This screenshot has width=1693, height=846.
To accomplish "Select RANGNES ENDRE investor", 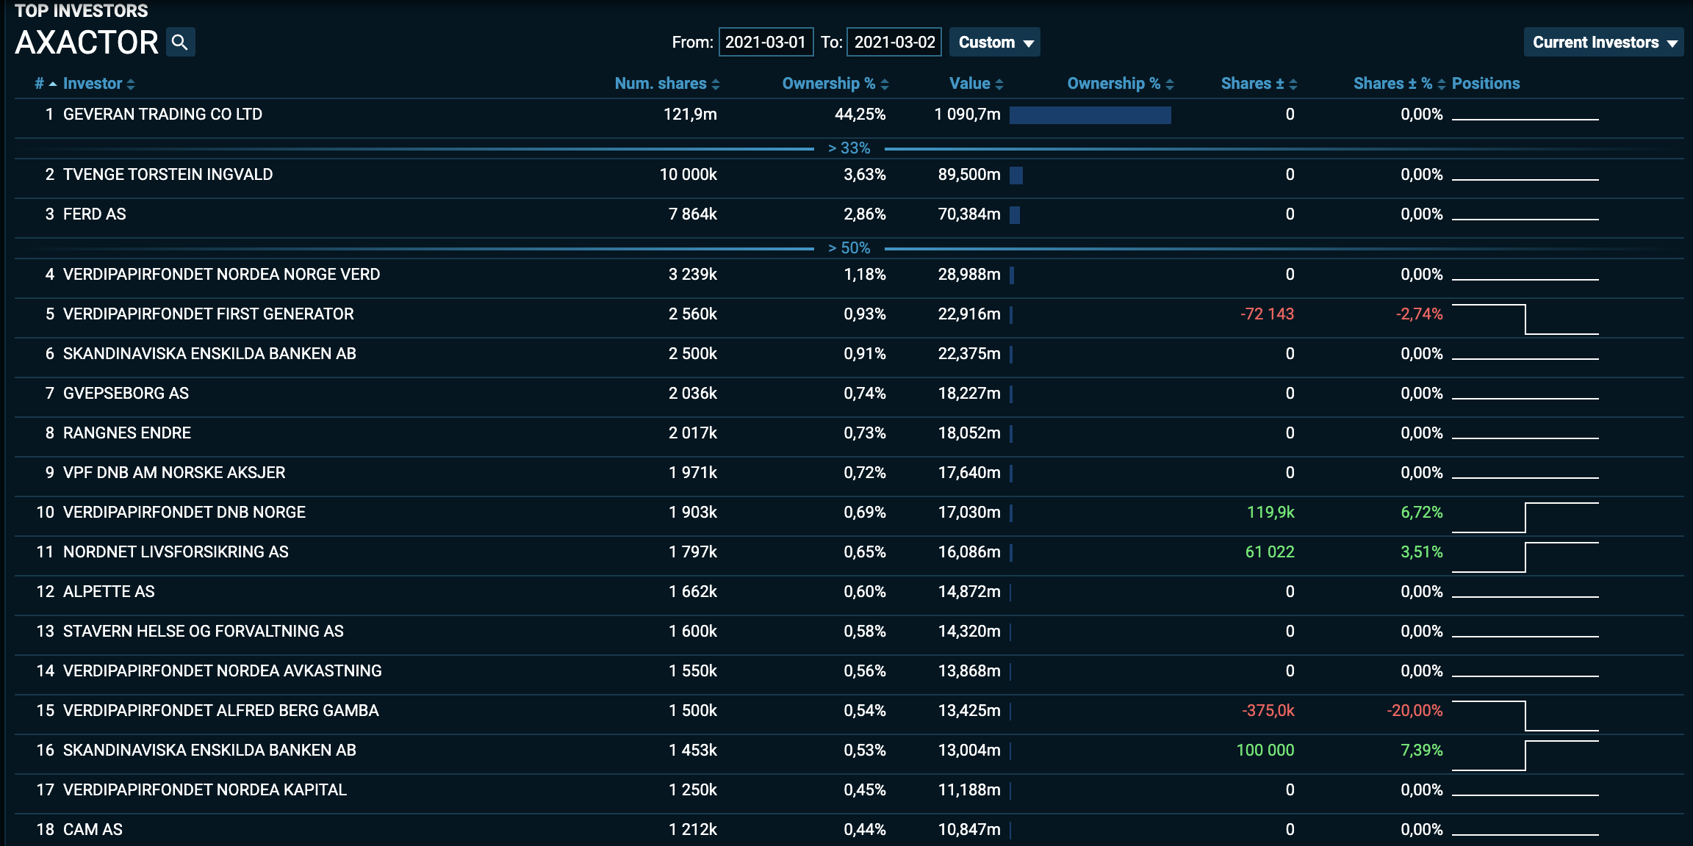I will coord(127,433).
